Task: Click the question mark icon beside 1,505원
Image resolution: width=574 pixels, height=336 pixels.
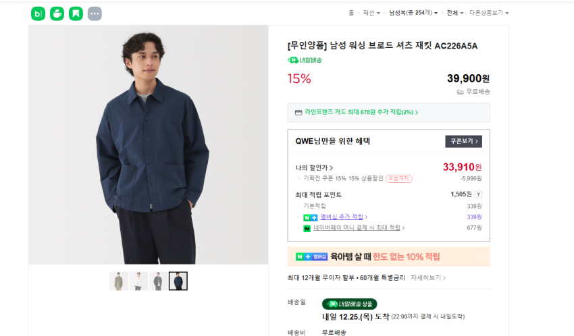Action: (x=478, y=194)
